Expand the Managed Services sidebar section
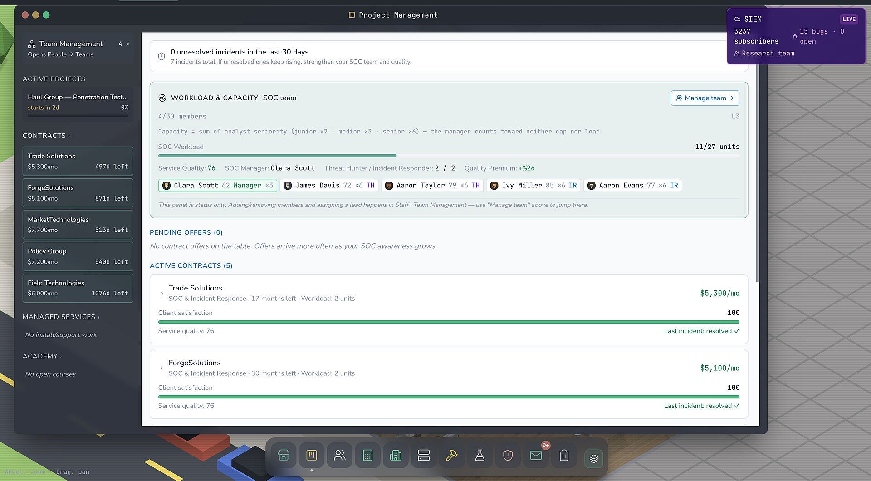 61,317
